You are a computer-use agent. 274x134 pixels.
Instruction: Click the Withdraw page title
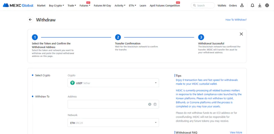coord(46,20)
